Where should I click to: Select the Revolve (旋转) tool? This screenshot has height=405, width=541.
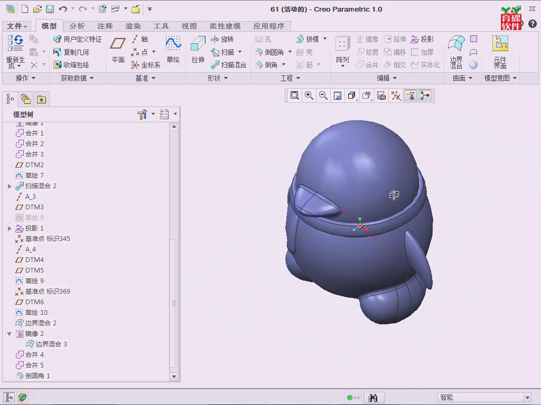[x=222, y=39]
